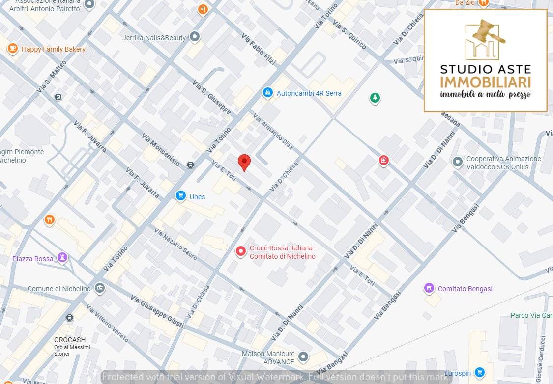The width and height of the screenshot is (553, 384).
Task: Open the Croce Rossa Italiana place label
Action: [x=282, y=252]
